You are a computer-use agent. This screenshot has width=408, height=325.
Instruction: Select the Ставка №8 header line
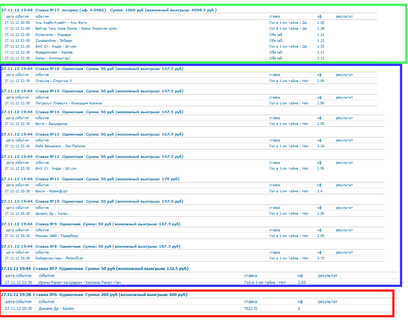pos(91,247)
